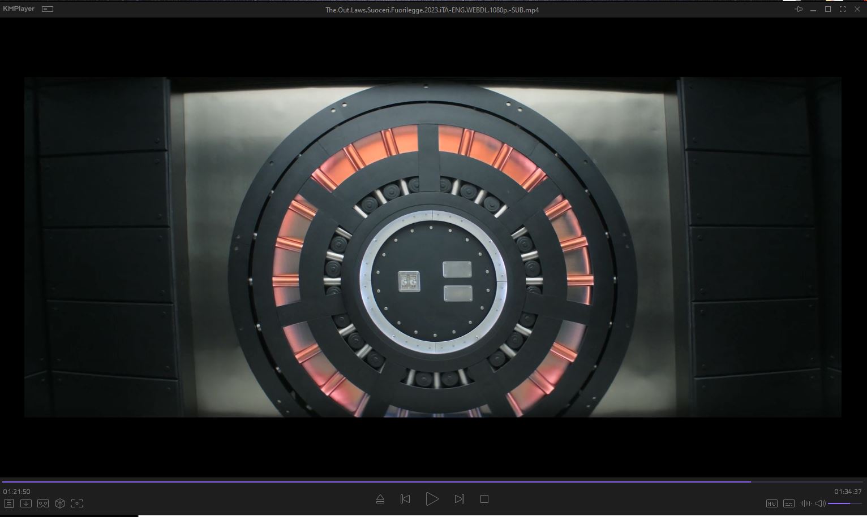Viewport: 867px width, 517px height.
Task: Click the video download icon
Action: 26,503
